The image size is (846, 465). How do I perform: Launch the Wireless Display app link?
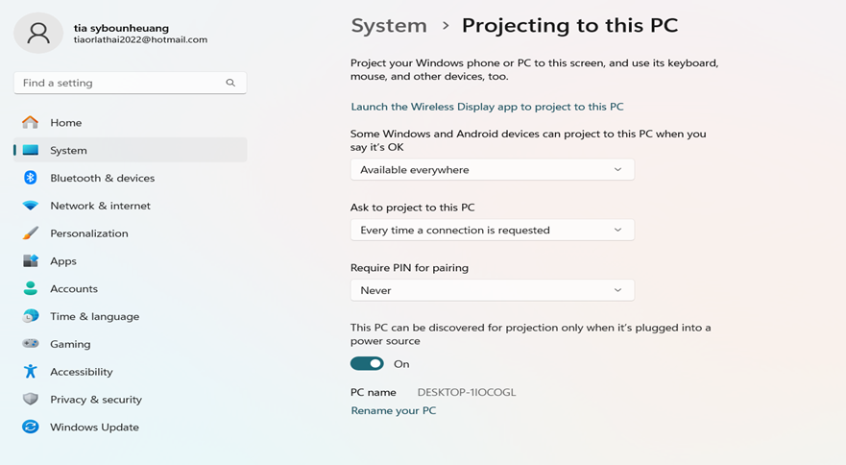487,107
